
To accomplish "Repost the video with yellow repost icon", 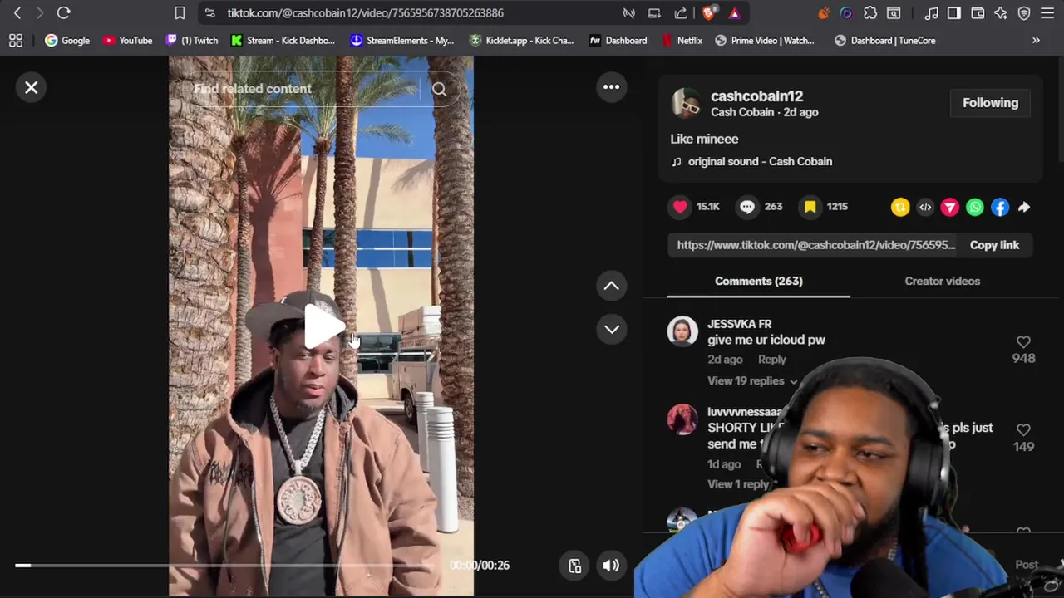I will click(x=900, y=208).
